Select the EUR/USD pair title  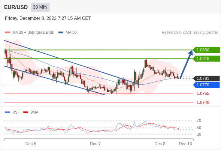[x=16, y=7]
